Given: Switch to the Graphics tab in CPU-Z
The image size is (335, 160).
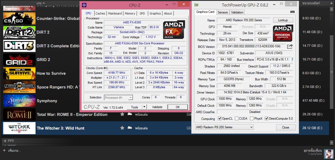Looking at the screenshot, I should (x=155, y=13).
